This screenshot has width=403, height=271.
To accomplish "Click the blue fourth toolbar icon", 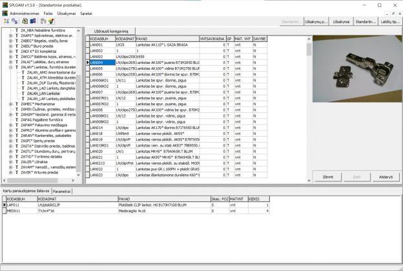I will tap(32, 22).
